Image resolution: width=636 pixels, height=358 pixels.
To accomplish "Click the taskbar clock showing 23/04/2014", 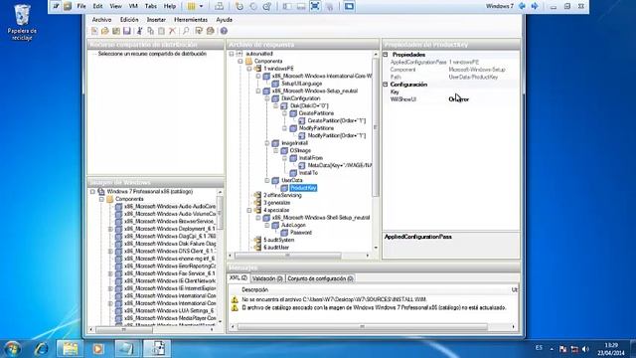I will (x=611, y=349).
